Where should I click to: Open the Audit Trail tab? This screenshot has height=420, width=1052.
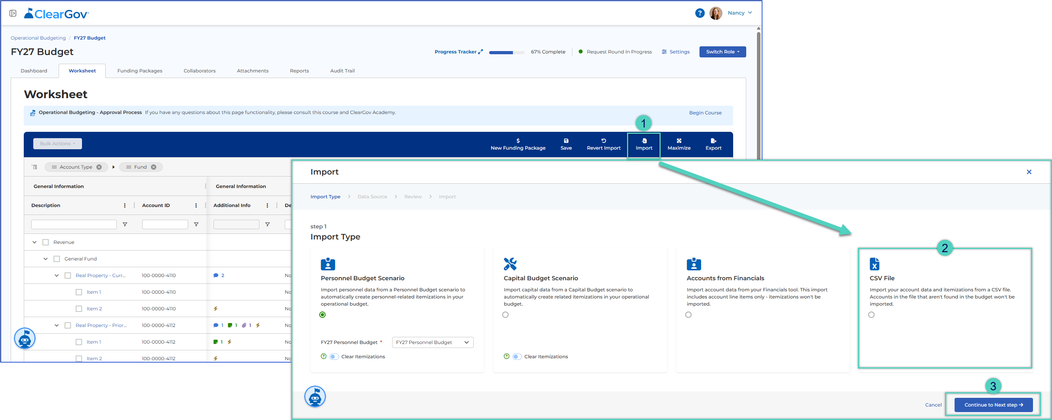pyautogui.click(x=342, y=70)
